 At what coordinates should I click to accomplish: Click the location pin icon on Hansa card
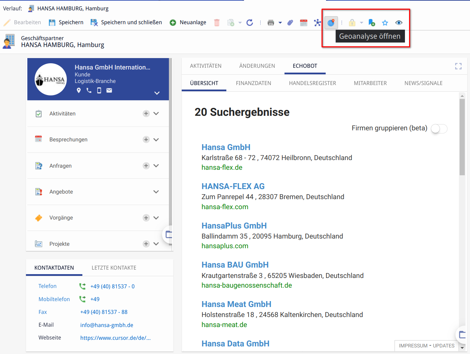coord(79,91)
